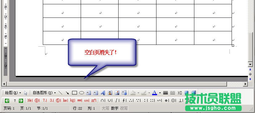
Task: Insert the km unit symbol
Action: (x=65, y=100)
